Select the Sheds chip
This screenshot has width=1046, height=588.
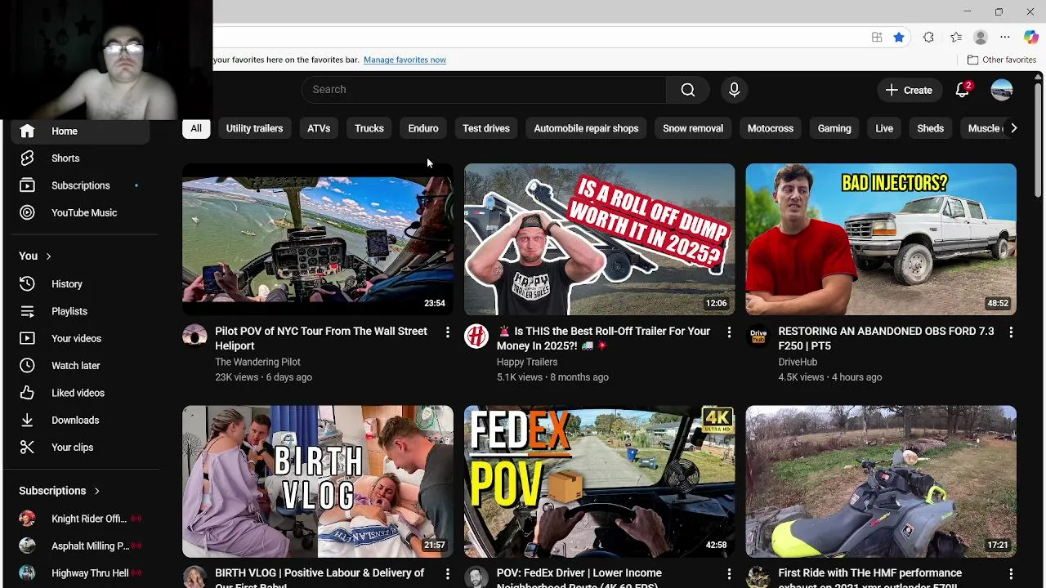point(930,128)
